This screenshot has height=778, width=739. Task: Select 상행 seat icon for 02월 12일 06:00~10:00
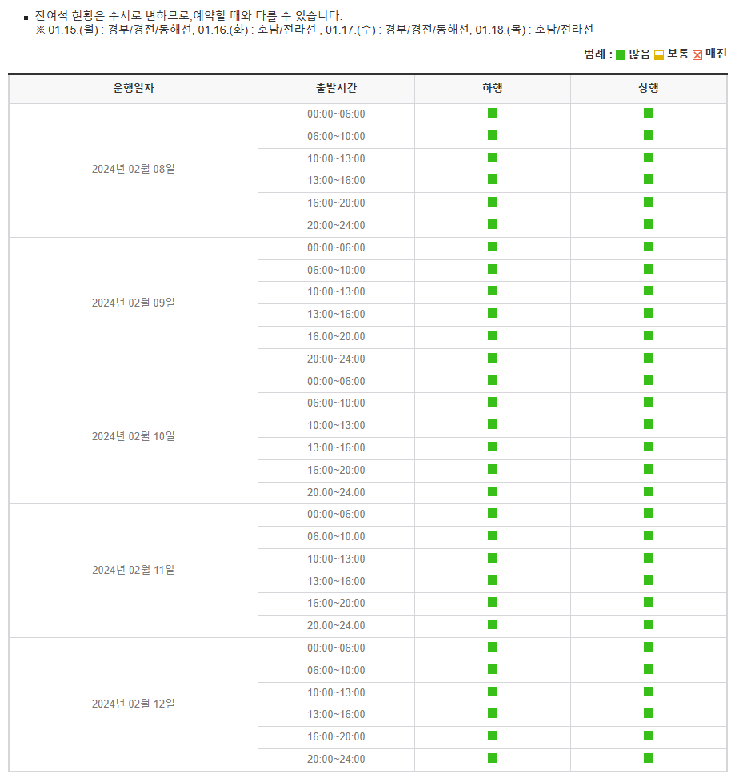click(649, 669)
